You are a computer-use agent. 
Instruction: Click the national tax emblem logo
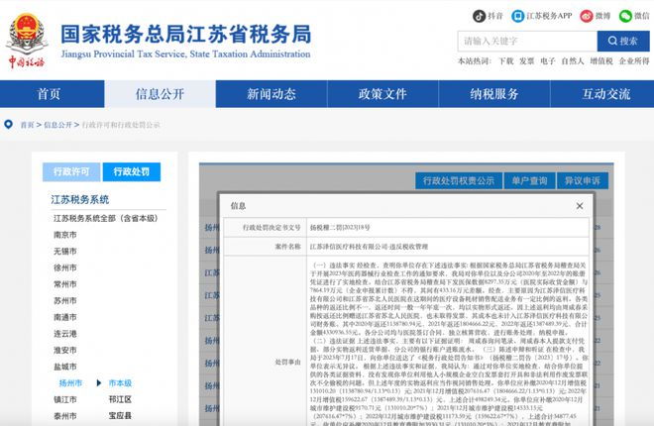[27, 40]
